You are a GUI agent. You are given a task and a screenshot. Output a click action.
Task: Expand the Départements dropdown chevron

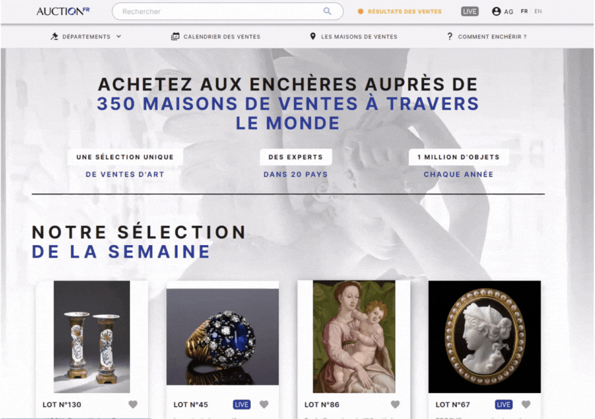(x=119, y=36)
